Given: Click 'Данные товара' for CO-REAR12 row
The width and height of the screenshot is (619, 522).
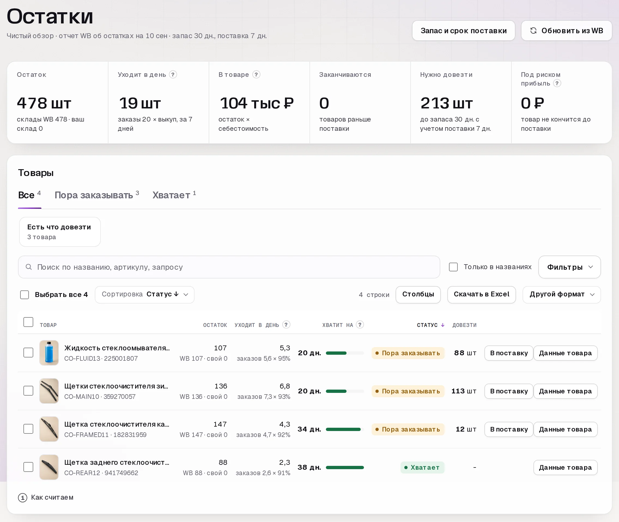Looking at the screenshot, I should 565,468.
